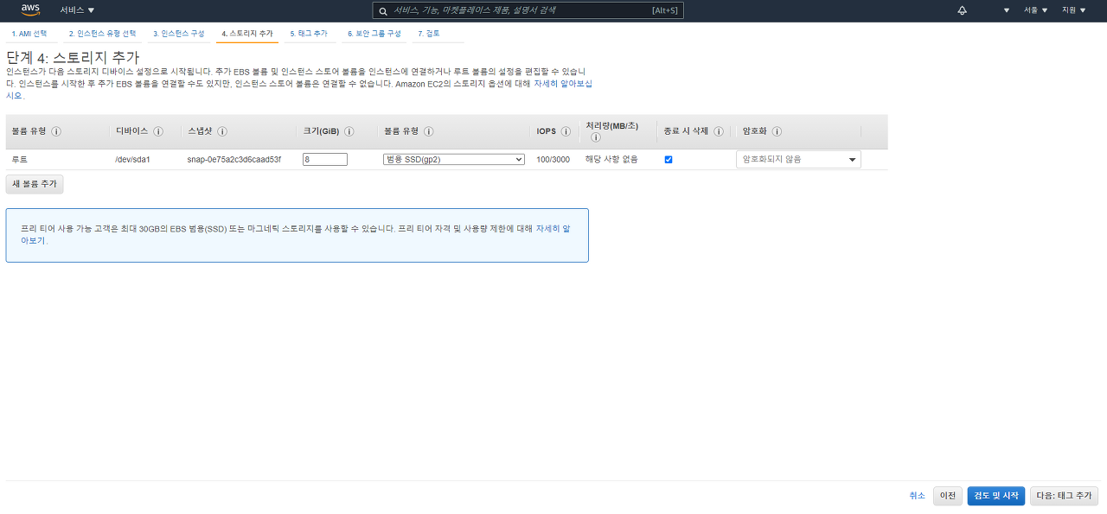This screenshot has width=1107, height=514.
Task: Click snapshot ID snap-0e75a2c3d6caad53f
Action: point(234,160)
